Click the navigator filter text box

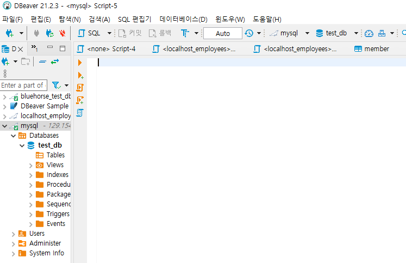(23, 85)
